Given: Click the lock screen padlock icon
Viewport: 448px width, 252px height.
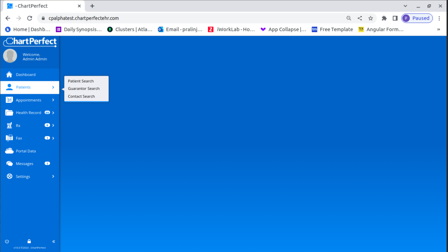Looking at the screenshot, I should click(x=29, y=241).
